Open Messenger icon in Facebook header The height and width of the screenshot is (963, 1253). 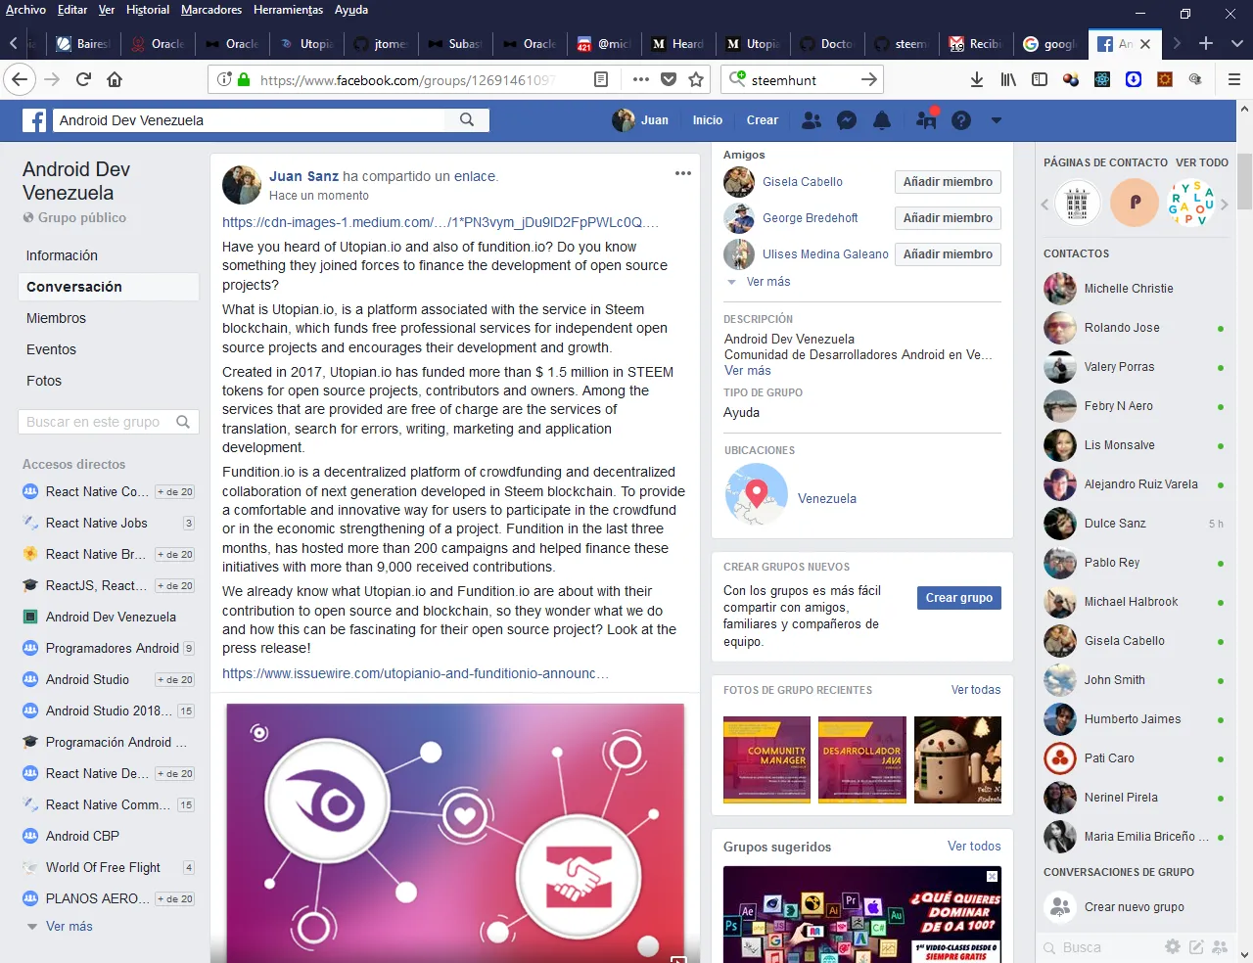pyautogui.click(x=847, y=120)
